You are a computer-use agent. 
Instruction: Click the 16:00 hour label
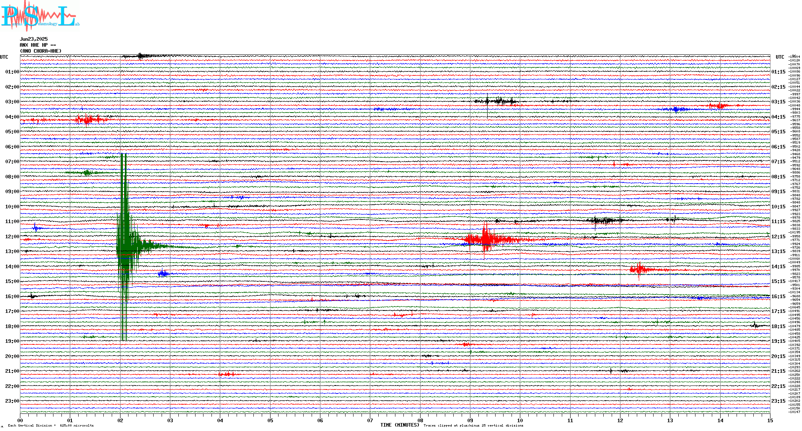pos(12,297)
